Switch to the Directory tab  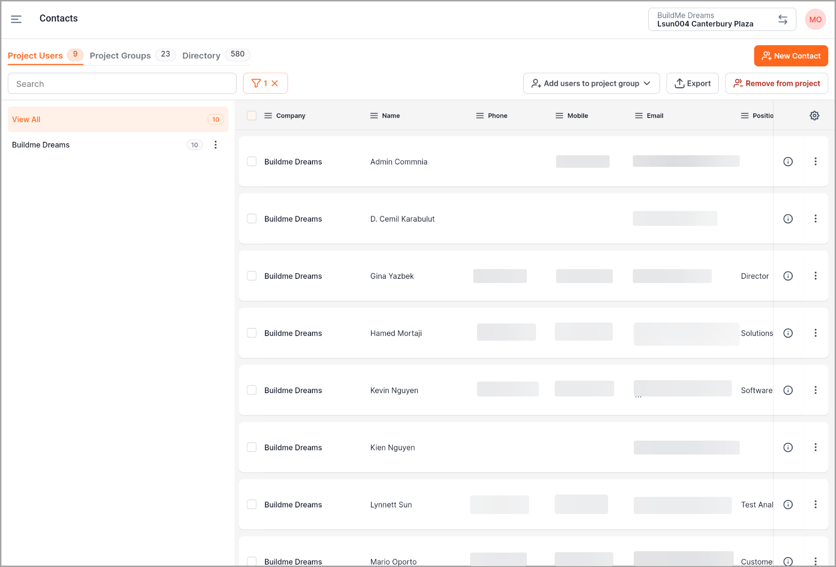(201, 55)
